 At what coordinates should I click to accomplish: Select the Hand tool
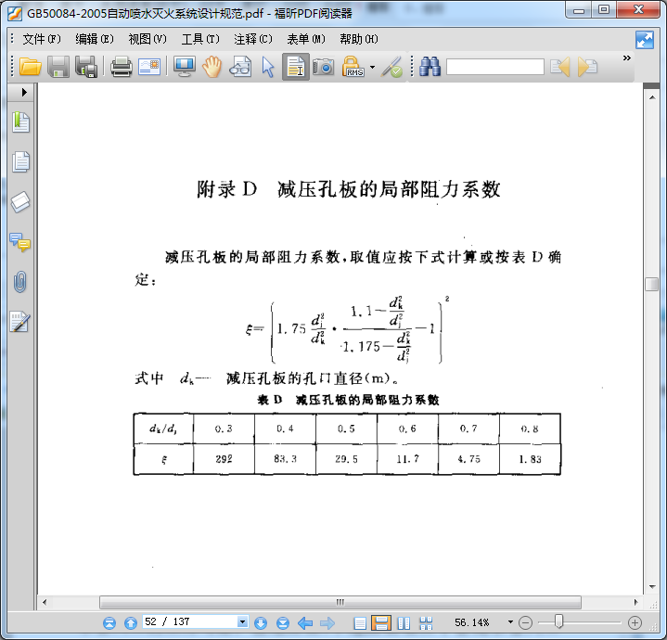212,67
